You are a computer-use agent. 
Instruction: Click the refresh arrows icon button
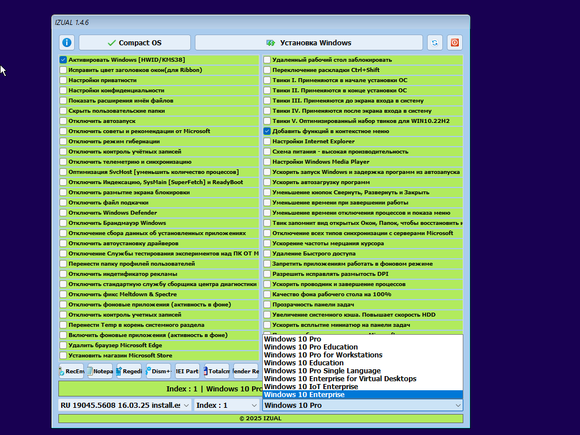click(434, 42)
